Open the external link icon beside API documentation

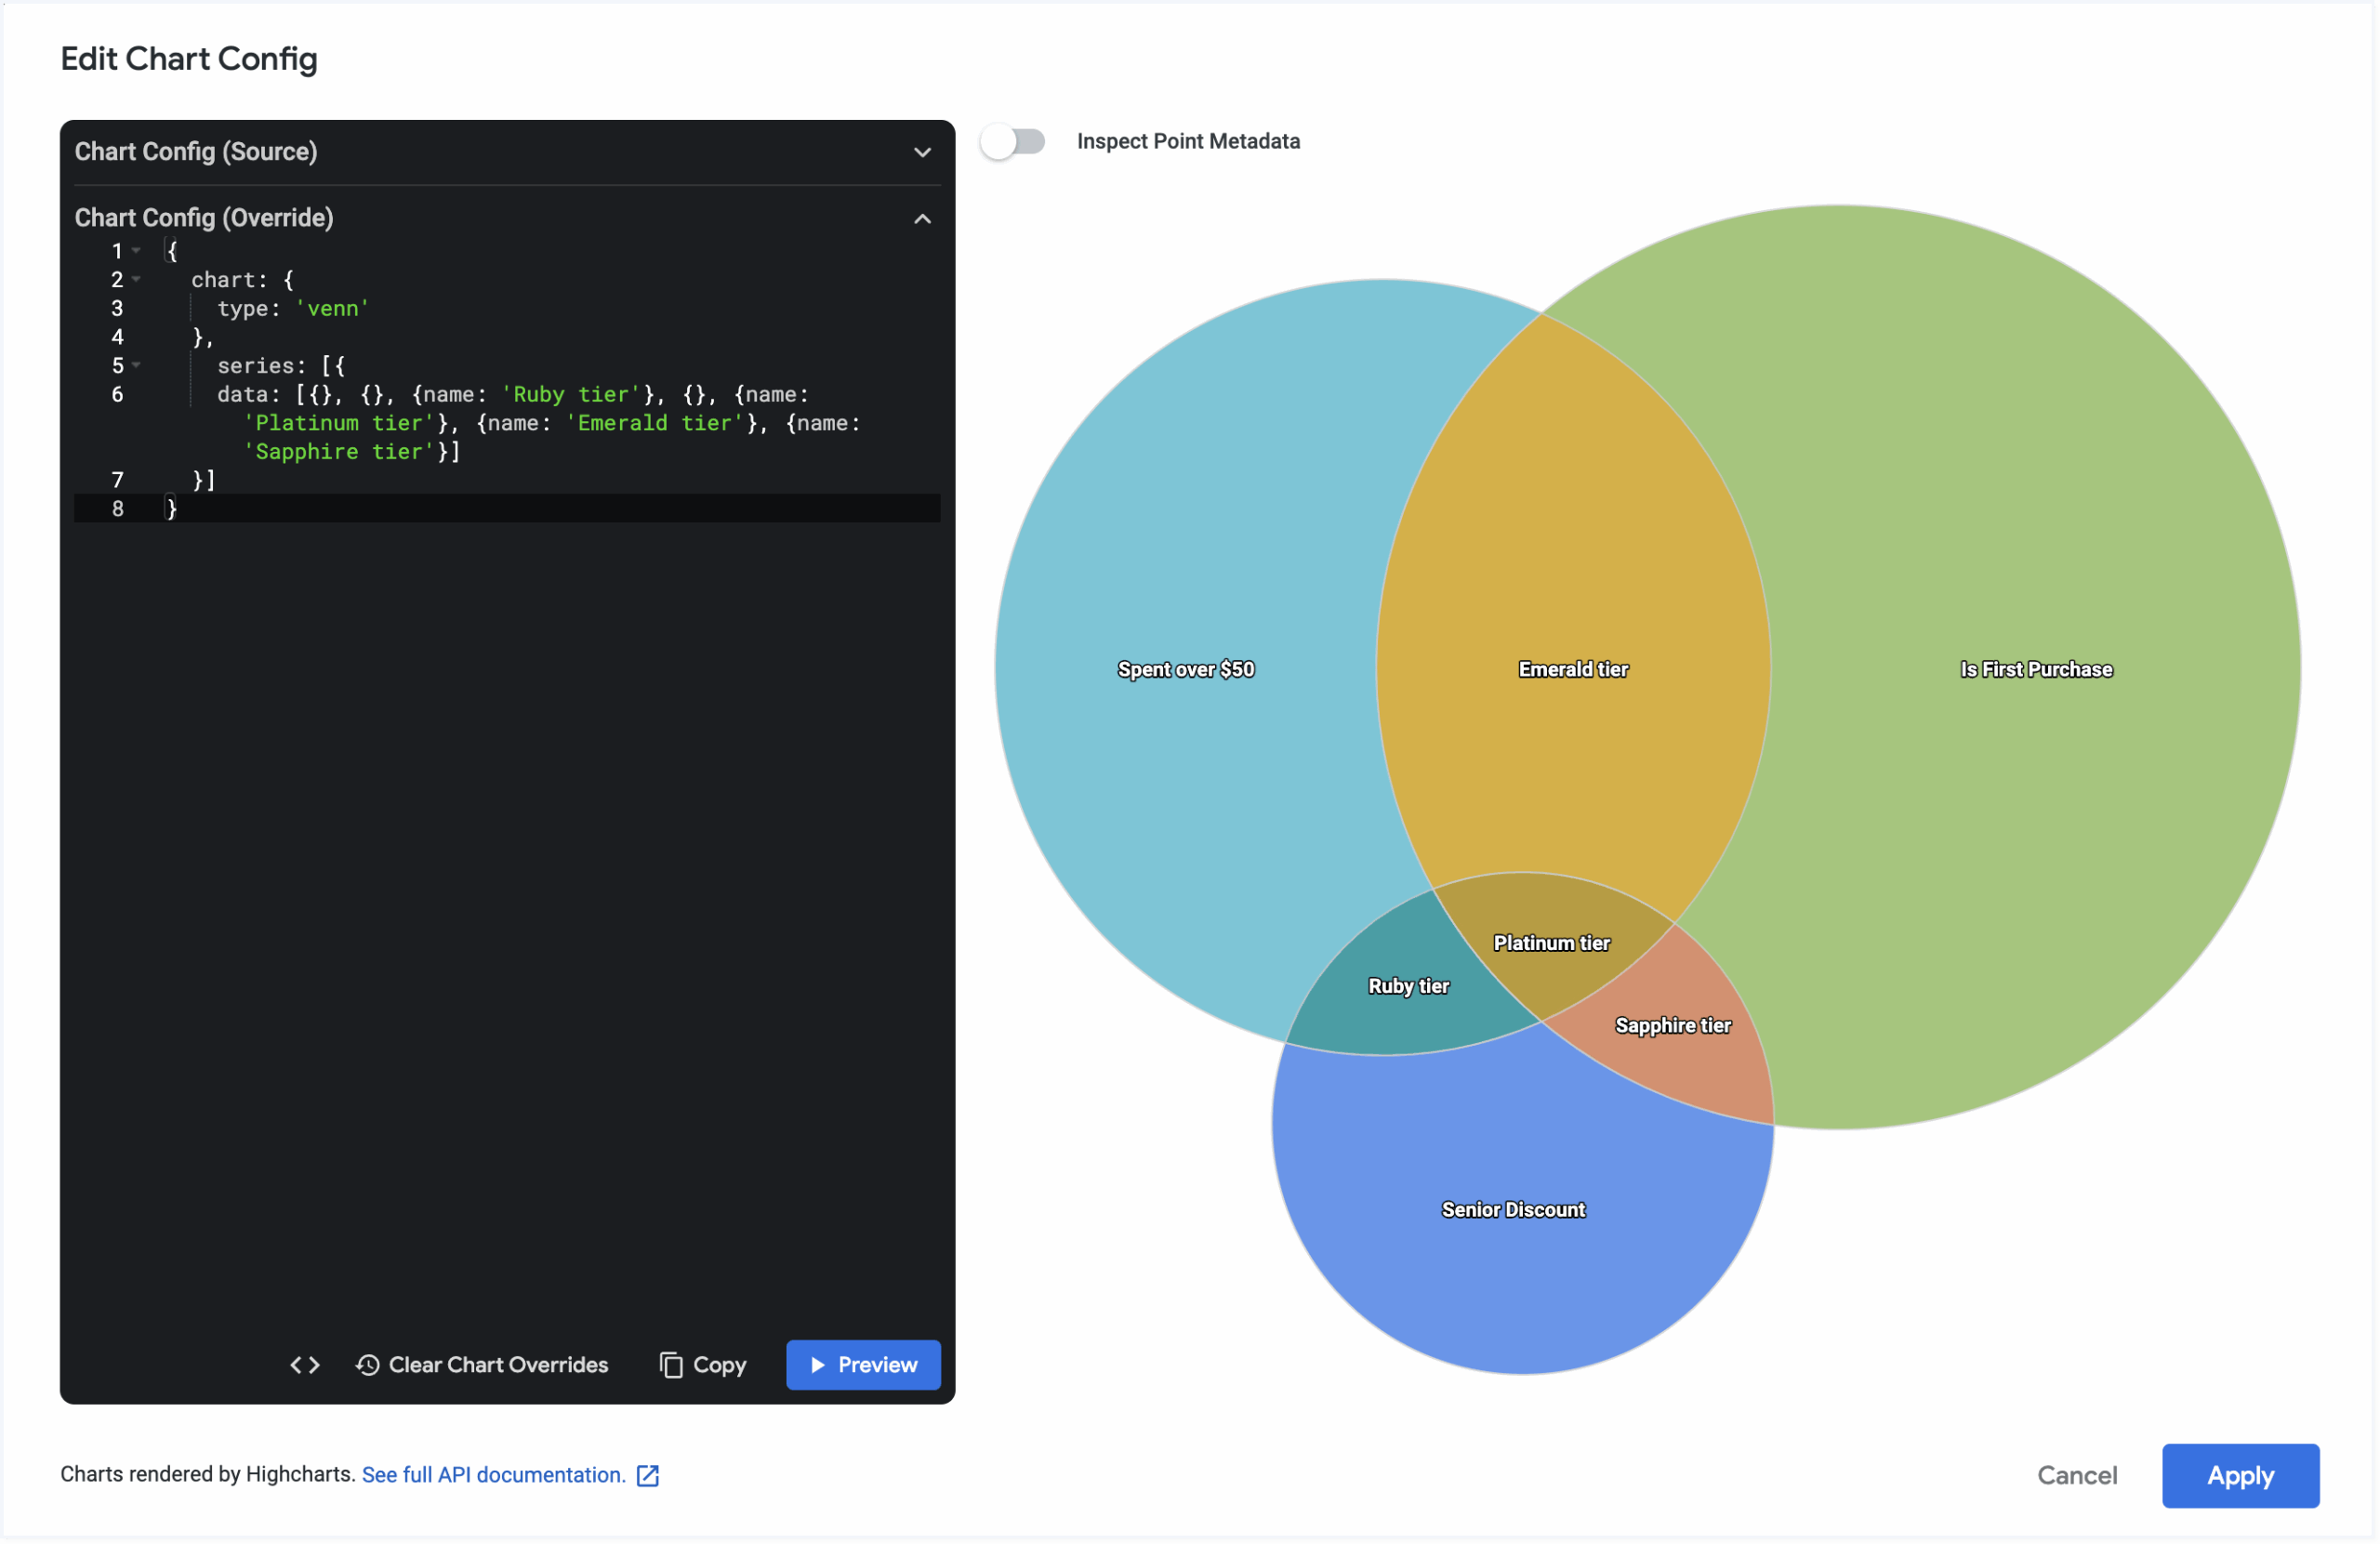648,1475
